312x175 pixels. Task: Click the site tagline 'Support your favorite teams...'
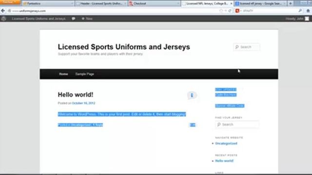[x=100, y=54]
